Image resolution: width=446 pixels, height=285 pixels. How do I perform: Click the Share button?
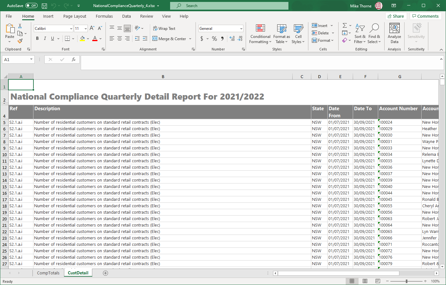pos(396,16)
